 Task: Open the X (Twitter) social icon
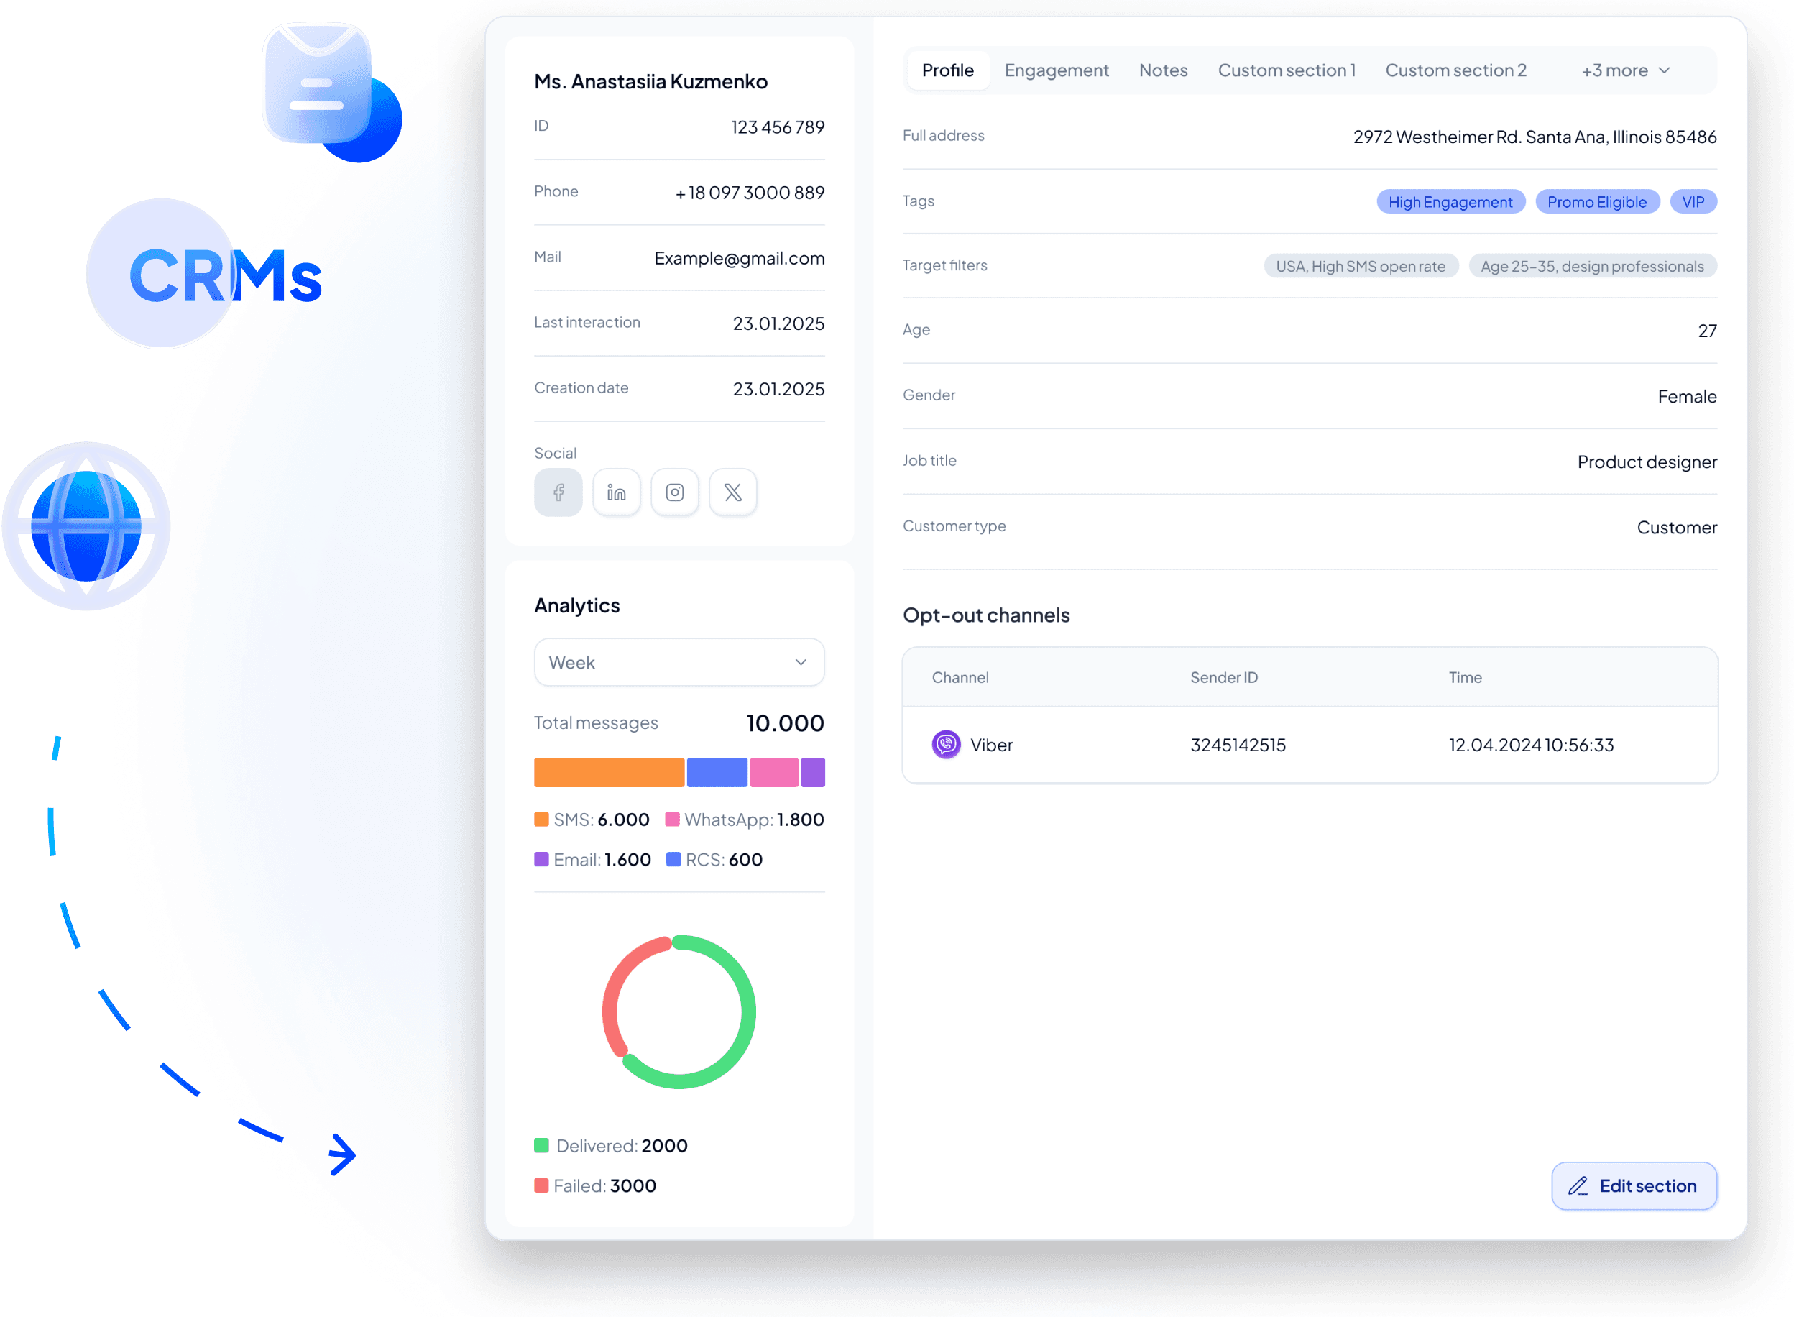732,492
